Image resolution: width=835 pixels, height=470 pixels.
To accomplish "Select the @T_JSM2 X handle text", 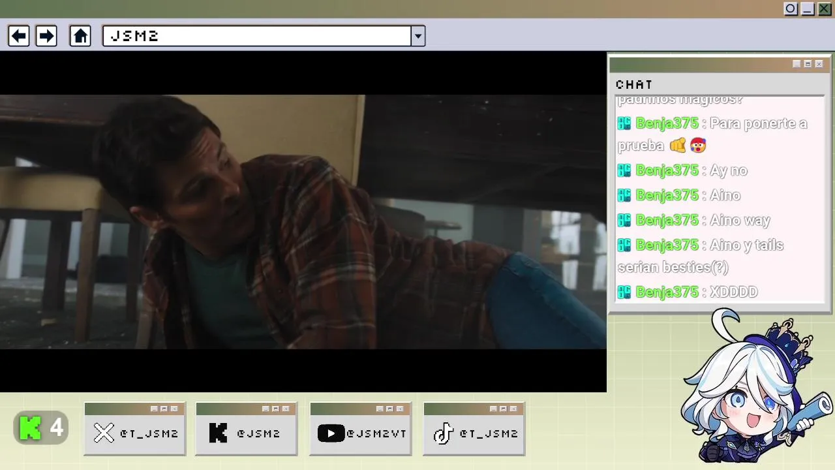I will pos(149,433).
